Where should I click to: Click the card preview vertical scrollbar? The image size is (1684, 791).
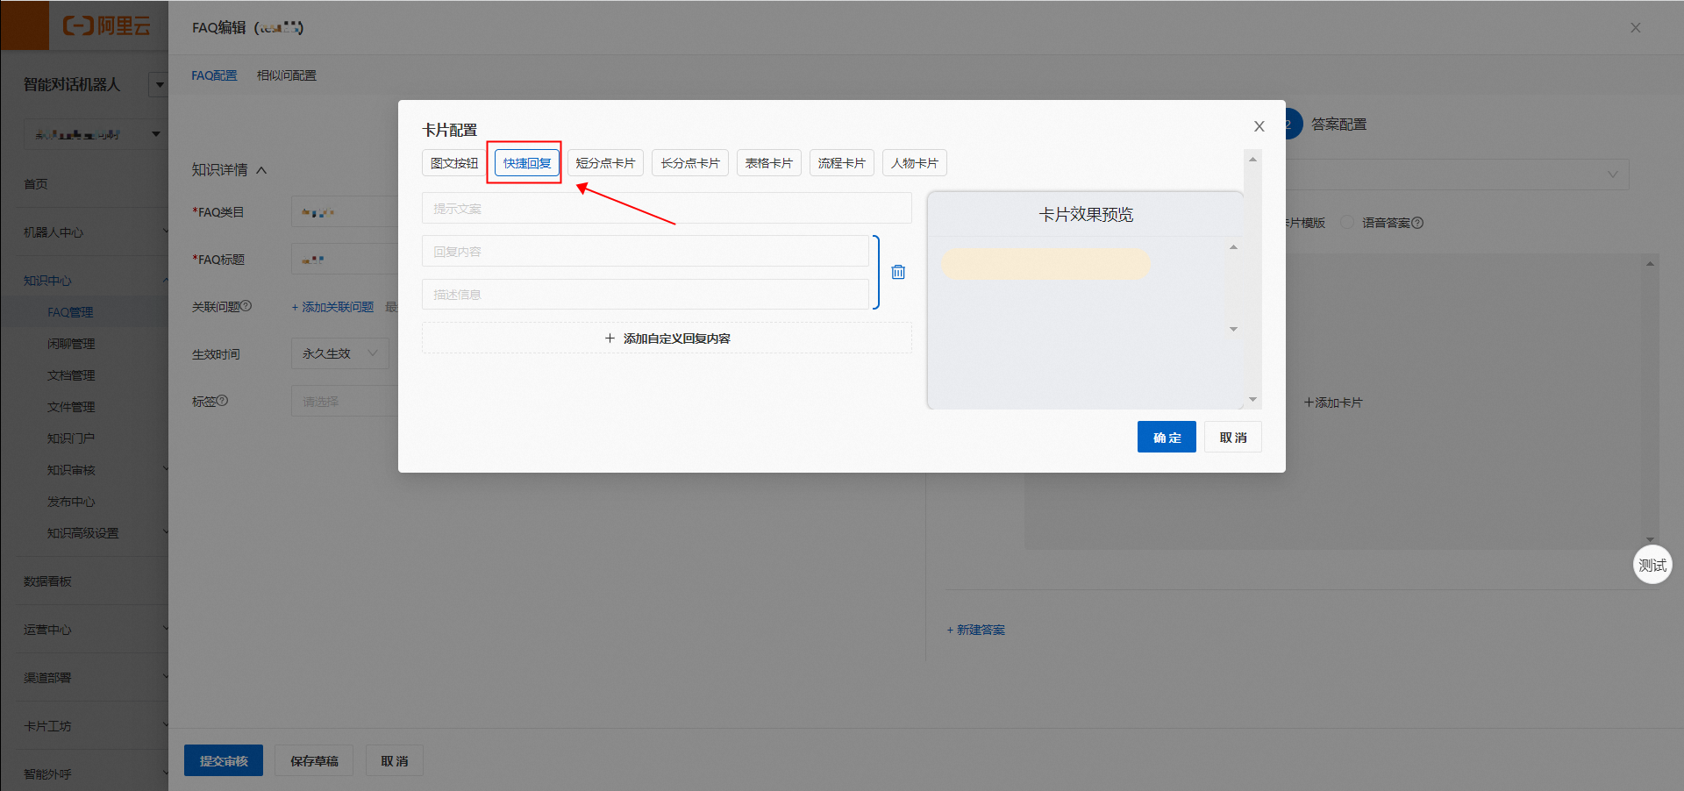click(1233, 288)
